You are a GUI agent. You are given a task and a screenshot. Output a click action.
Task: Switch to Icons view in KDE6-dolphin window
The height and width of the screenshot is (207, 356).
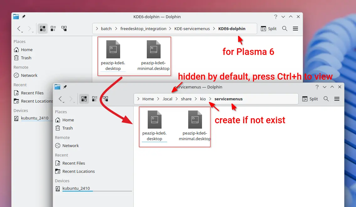(x=42, y=28)
